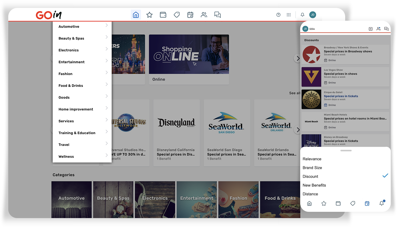The height and width of the screenshot is (228, 397).
Task: Open the people icon in desktop top navigation
Action: click(204, 15)
